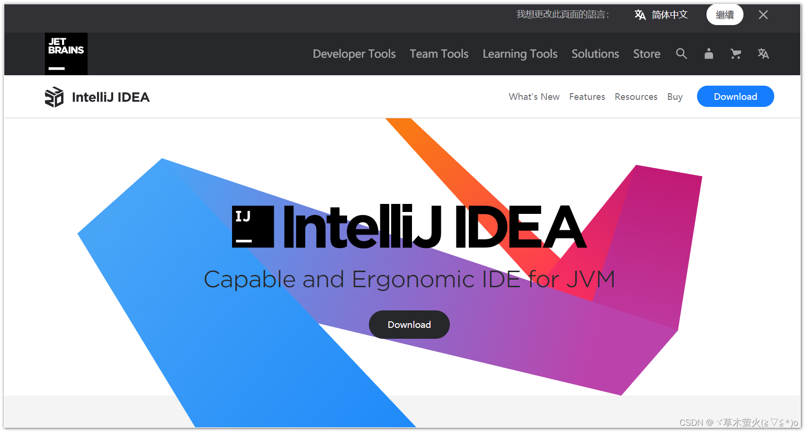This screenshot has width=805, height=432.
Task: Expand the Developer Tools menu
Action: (x=354, y=53)
